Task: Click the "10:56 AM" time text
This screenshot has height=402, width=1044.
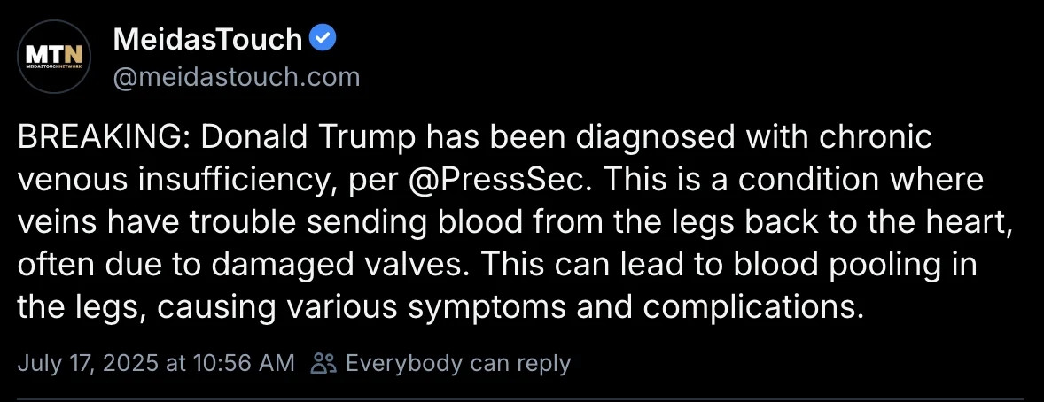Action: point(244,363)
